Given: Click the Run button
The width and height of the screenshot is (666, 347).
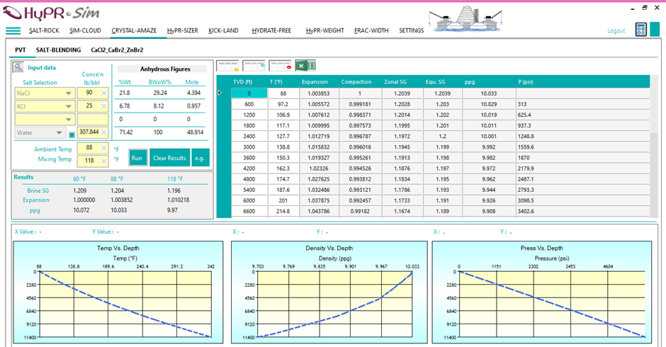Looking at the screenshot, I should tap(137, 158).
